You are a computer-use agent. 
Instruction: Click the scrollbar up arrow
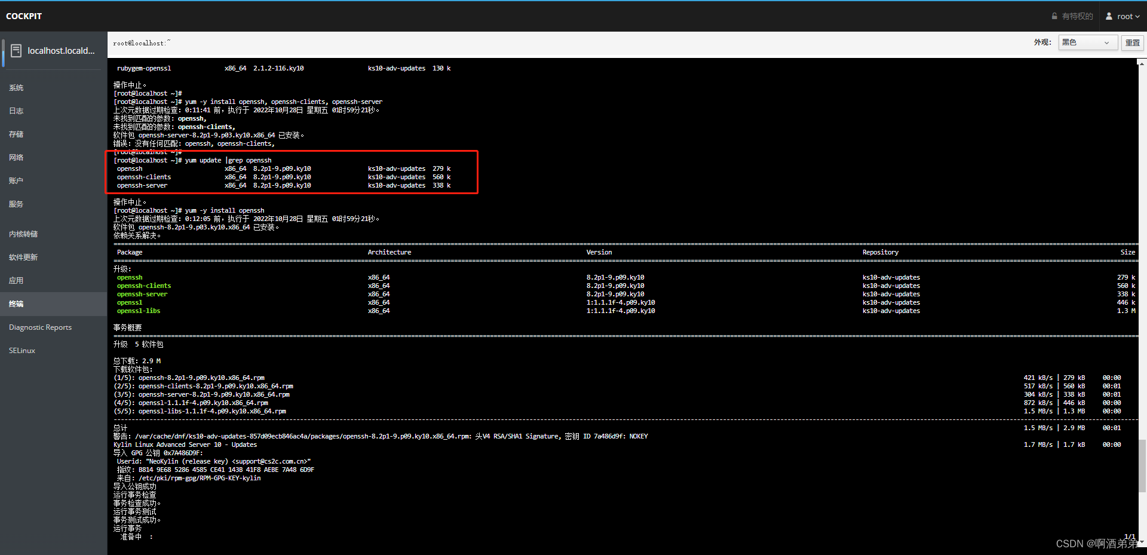(1142, 63)
